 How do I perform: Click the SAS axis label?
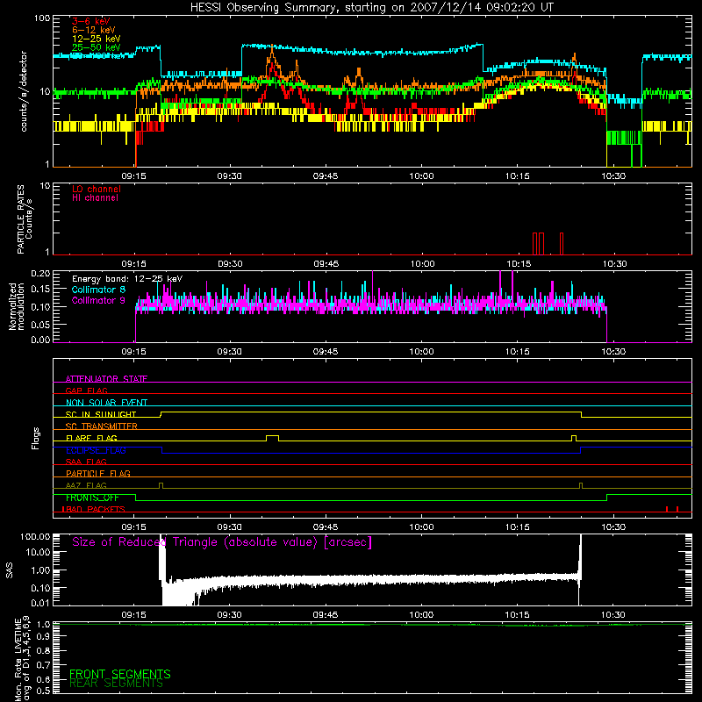[10, 569]
